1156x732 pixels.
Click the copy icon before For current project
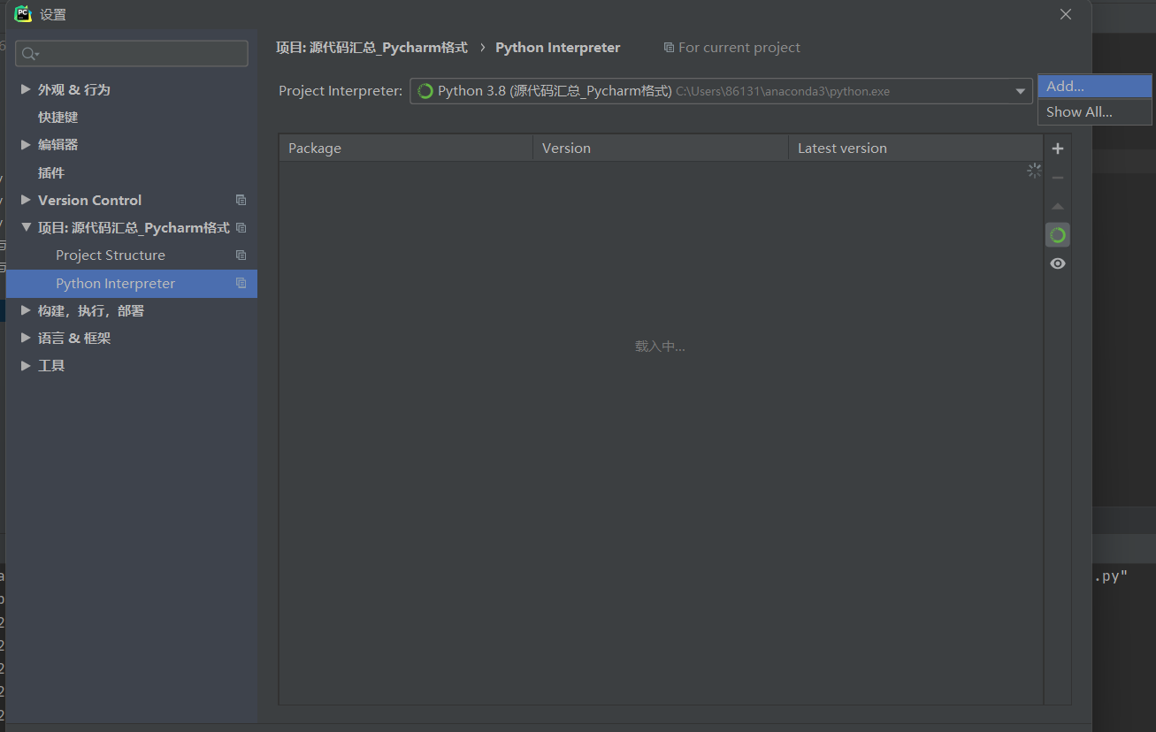coord(669,48)
